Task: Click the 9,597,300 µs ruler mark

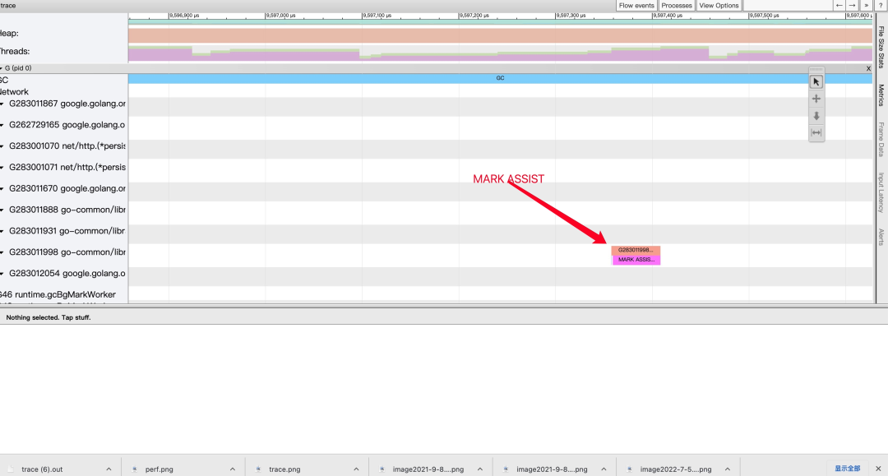Action: point(571,16)
